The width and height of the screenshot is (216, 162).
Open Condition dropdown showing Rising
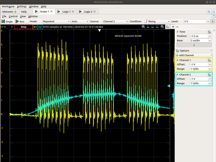tap(157, 22)
